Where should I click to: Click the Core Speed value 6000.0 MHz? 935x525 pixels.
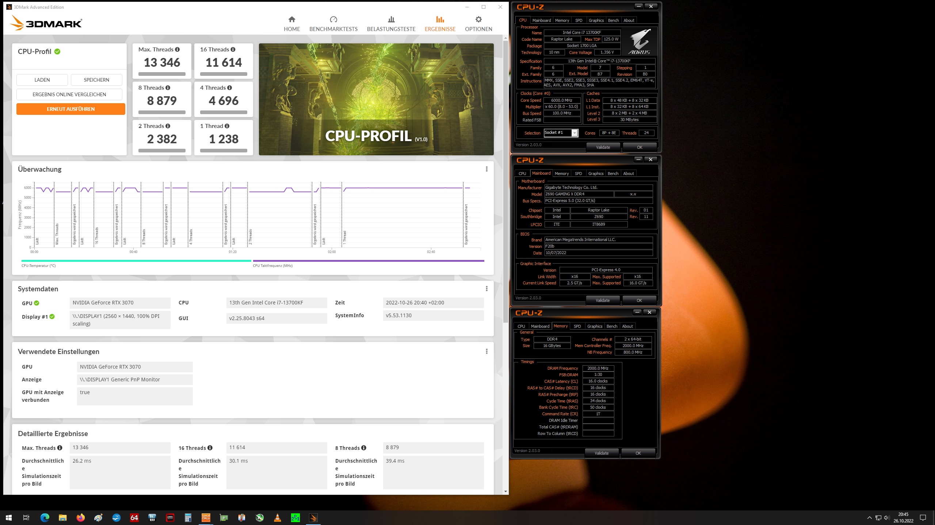tap(562, 100)
